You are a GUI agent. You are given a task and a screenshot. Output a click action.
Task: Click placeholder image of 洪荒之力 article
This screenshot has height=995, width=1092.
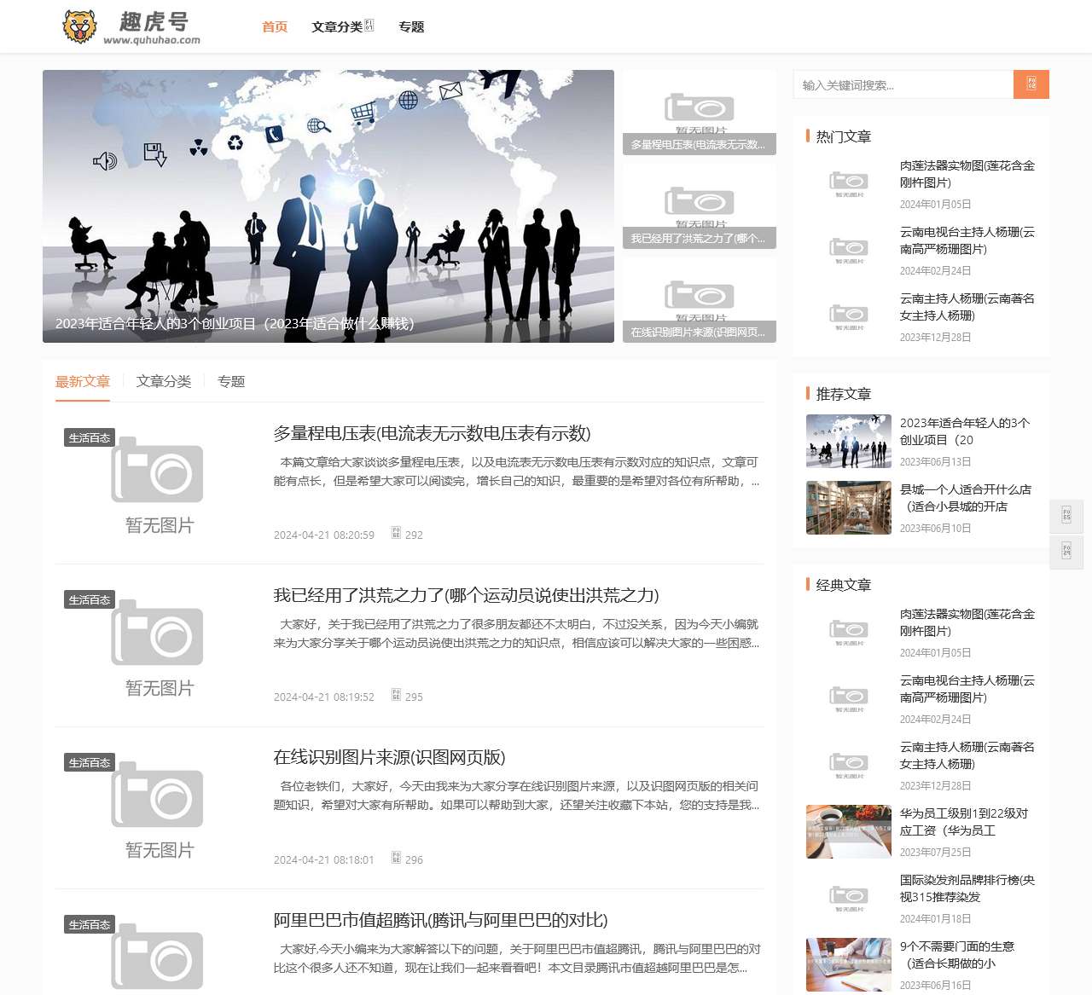coord(159,646)
